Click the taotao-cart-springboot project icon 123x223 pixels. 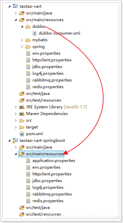tap(15, 140)
